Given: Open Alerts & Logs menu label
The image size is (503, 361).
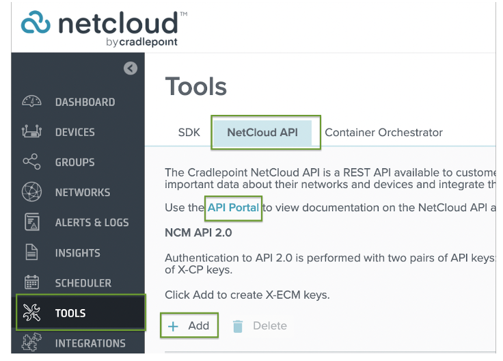Looking at the screenshot, I should pos(92,222).
